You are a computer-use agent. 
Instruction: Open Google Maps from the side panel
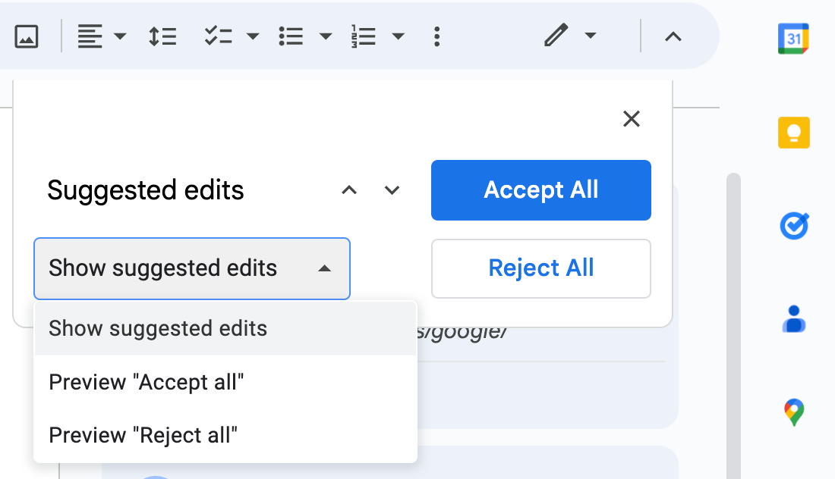pyautogui.click(x=793, y=412)
